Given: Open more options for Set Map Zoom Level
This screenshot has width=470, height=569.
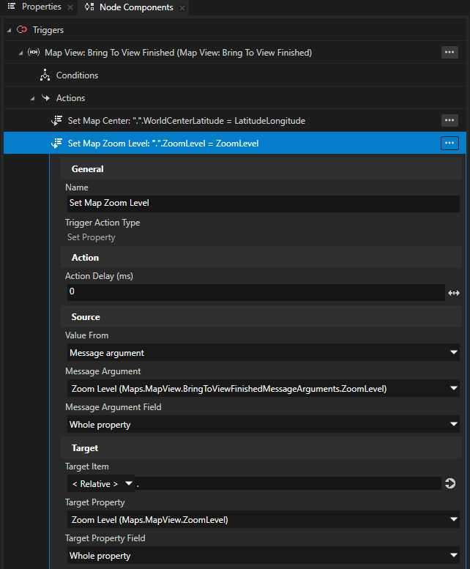Looking at the screenshot, I should (450, 144).
